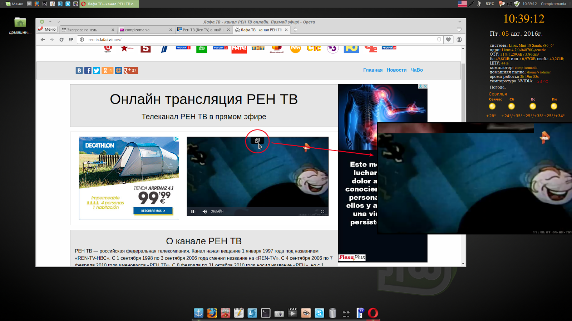Screen dimensions: 572x321
Task: Switch to Рен ТВ (Ren TV) онлайн tab
Action: click(x=204, y=30)
